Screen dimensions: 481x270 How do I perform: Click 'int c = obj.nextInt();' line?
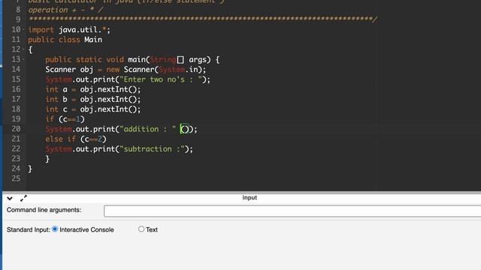(x=93, y=109)
